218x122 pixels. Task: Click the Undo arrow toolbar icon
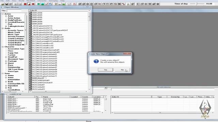[x=16, y=4]
